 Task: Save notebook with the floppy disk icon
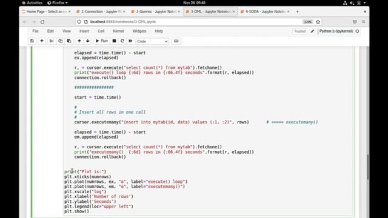click(x=32, y=41)
